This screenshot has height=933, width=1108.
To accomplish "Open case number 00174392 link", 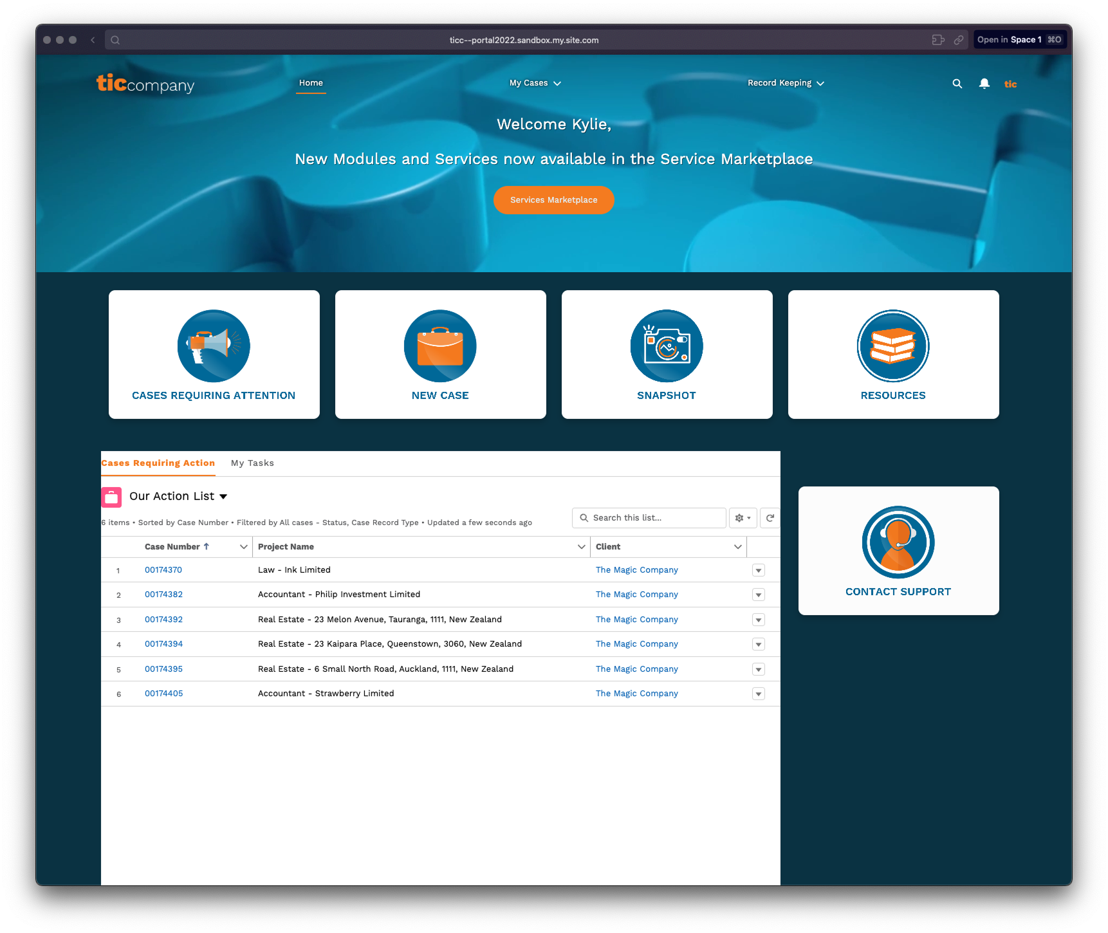I will 163,620.
